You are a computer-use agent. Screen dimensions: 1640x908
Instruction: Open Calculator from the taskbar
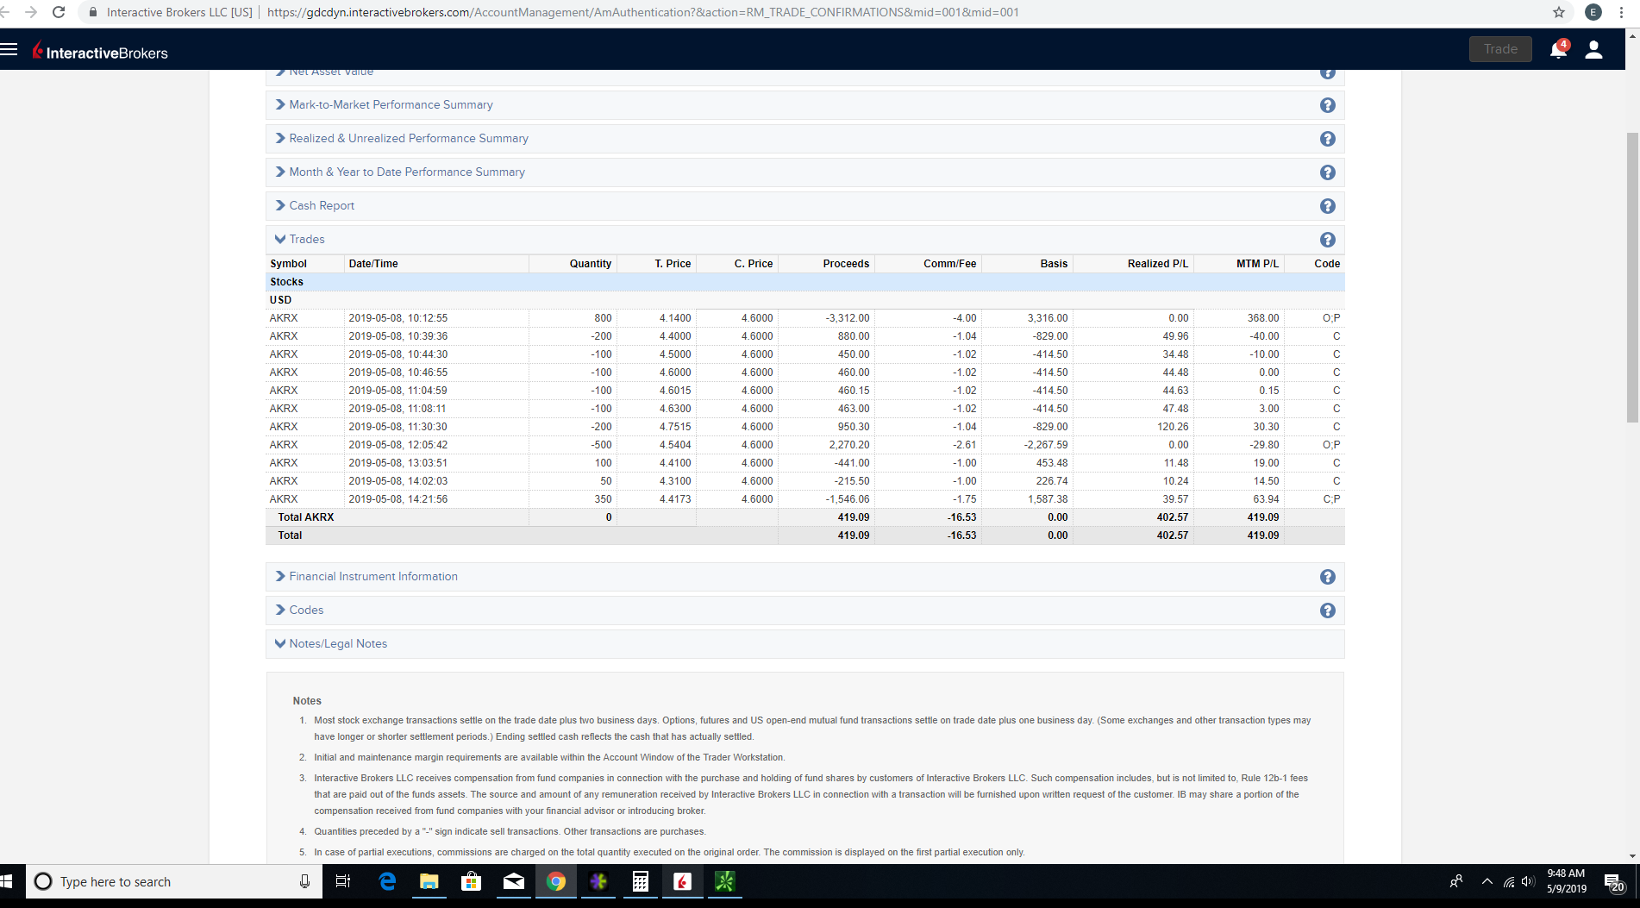click(x=640, y=881)
